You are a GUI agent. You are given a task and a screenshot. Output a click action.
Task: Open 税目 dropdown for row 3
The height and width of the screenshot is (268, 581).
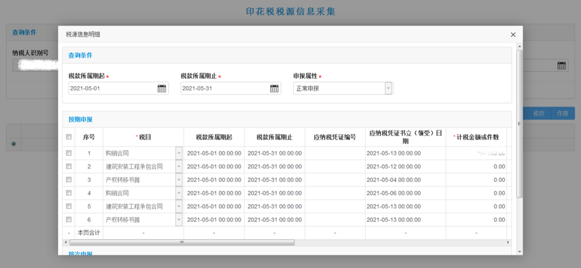[179, 179]
